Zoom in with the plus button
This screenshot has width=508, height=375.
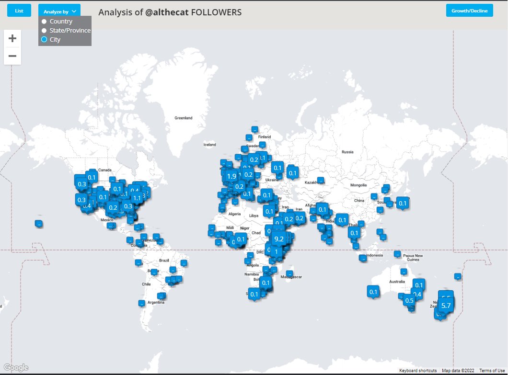pos(12,38)
